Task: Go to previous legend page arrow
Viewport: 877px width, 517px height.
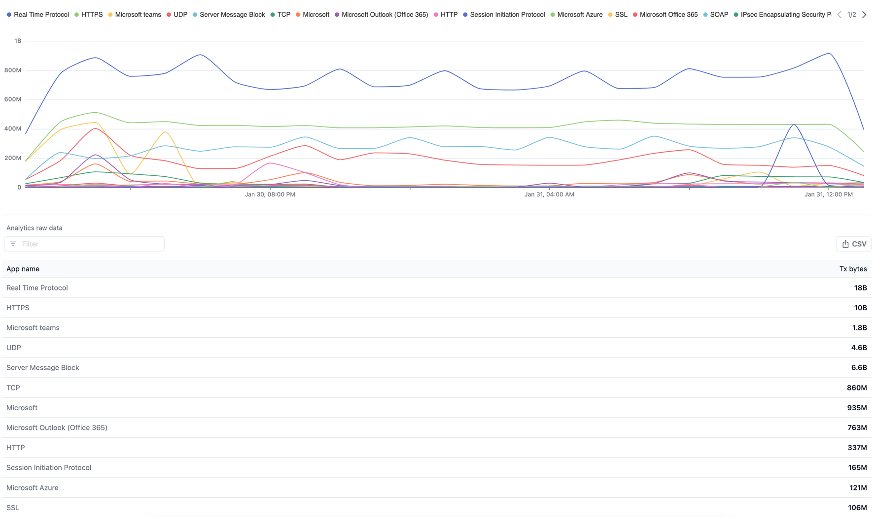Action: [839, 15]
